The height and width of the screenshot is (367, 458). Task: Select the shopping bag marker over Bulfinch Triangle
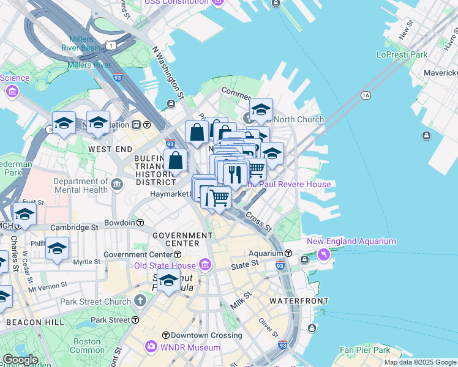click(175, 161)
